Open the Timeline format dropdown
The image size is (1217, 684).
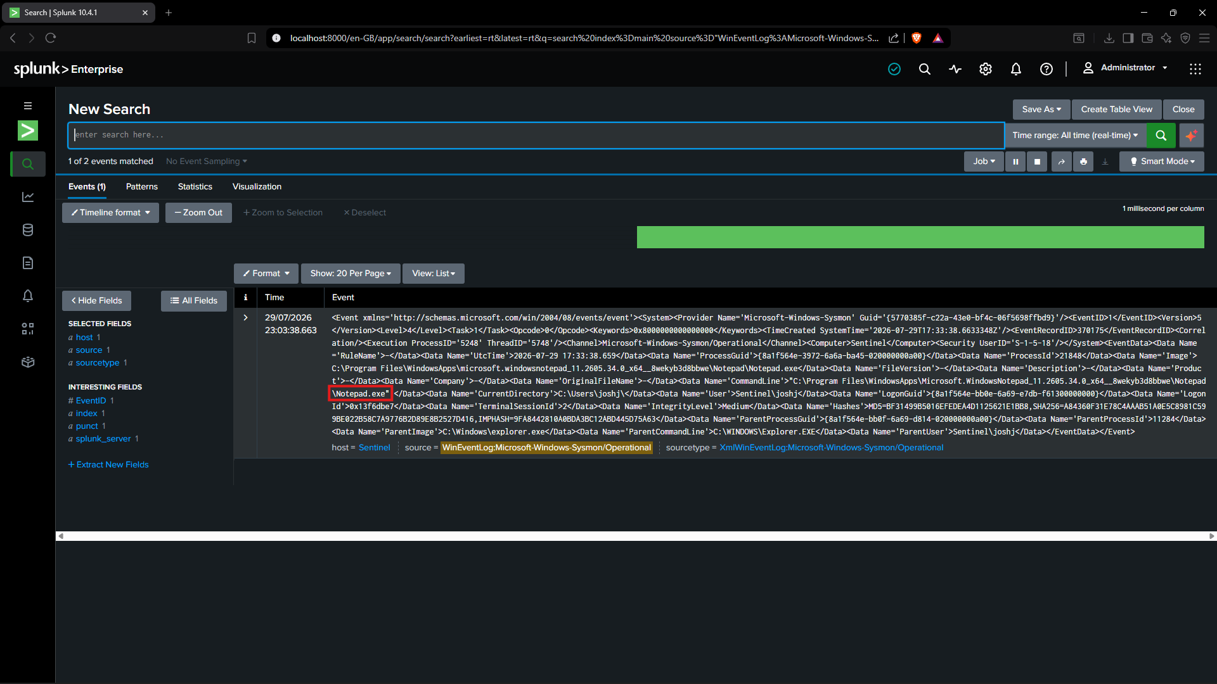pos(110,212)
